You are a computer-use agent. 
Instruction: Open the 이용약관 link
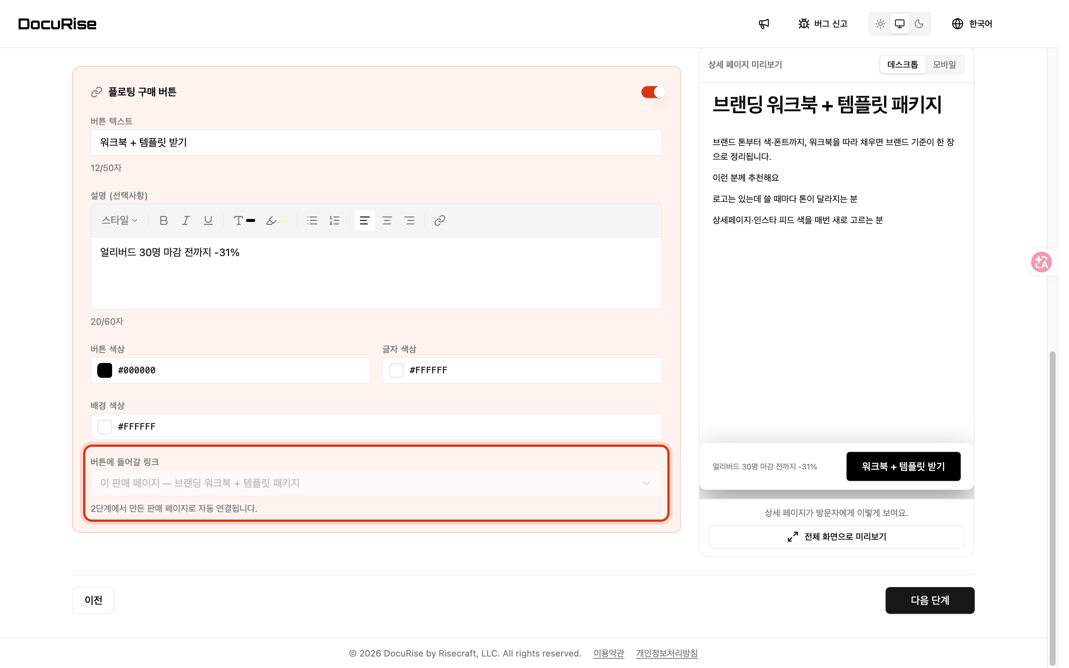[x=609, y=653]
